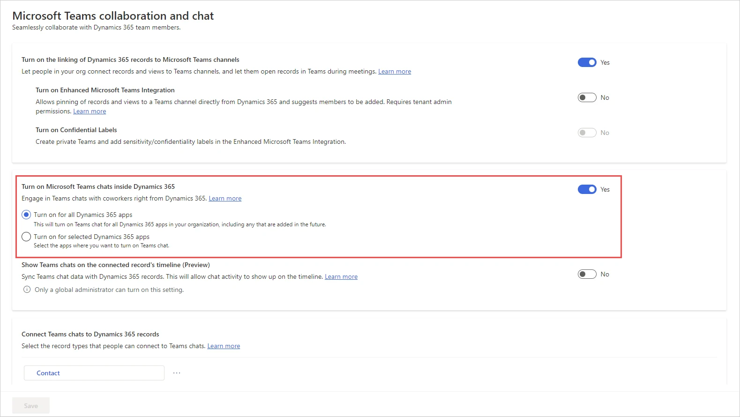Click the Microsoft Teams collaboration and chat heading
740x417 pixels.
[113, 15]
